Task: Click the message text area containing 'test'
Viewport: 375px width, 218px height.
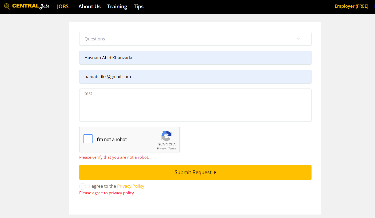Action: tap(195, 105)
